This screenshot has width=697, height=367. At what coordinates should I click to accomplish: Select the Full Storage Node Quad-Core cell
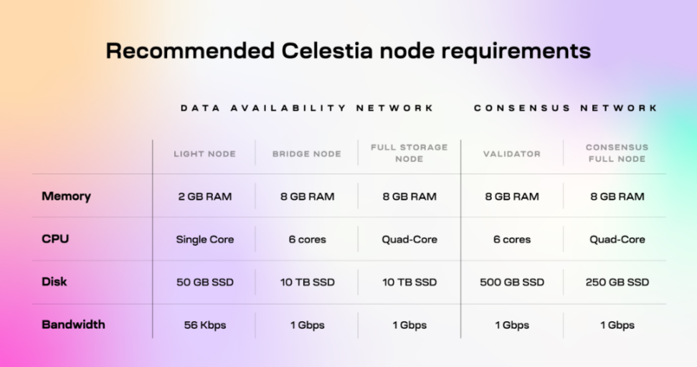click(x=409, y=239)
